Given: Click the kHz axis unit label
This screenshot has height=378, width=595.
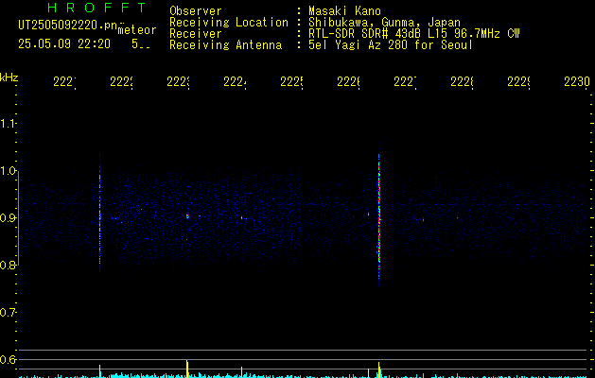Looking at the screenshot, I should (9, 77).
